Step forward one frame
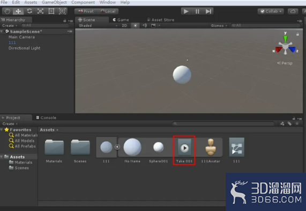This screenshot has height=211, width=306. tap(208, 11)
